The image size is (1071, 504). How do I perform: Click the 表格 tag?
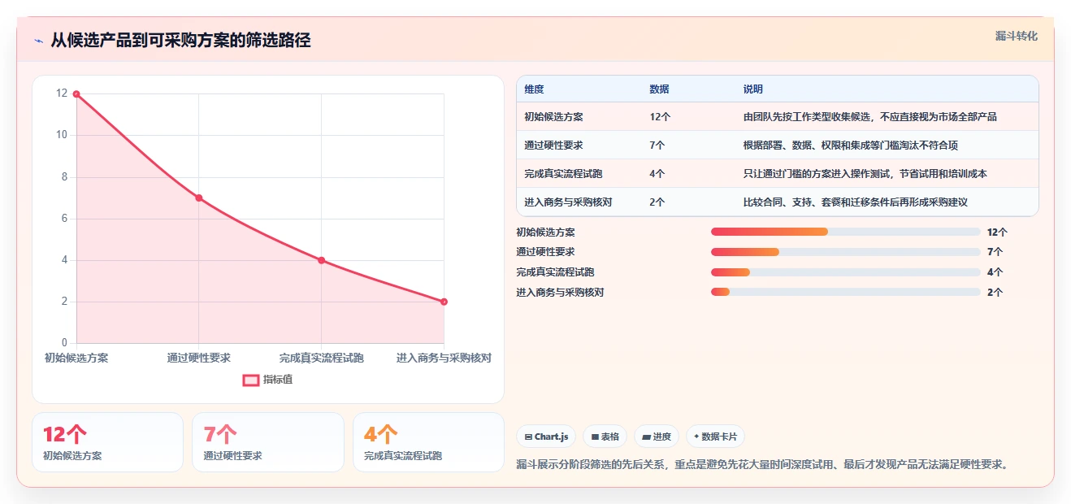pyautogui.click(x=605, y=437)
